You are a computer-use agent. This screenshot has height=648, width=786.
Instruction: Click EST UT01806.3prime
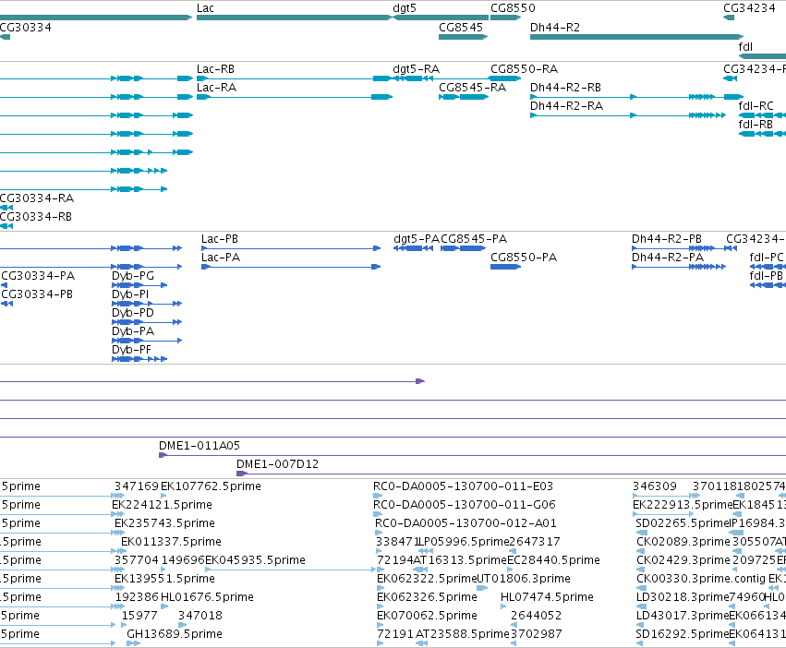[523, 580]
